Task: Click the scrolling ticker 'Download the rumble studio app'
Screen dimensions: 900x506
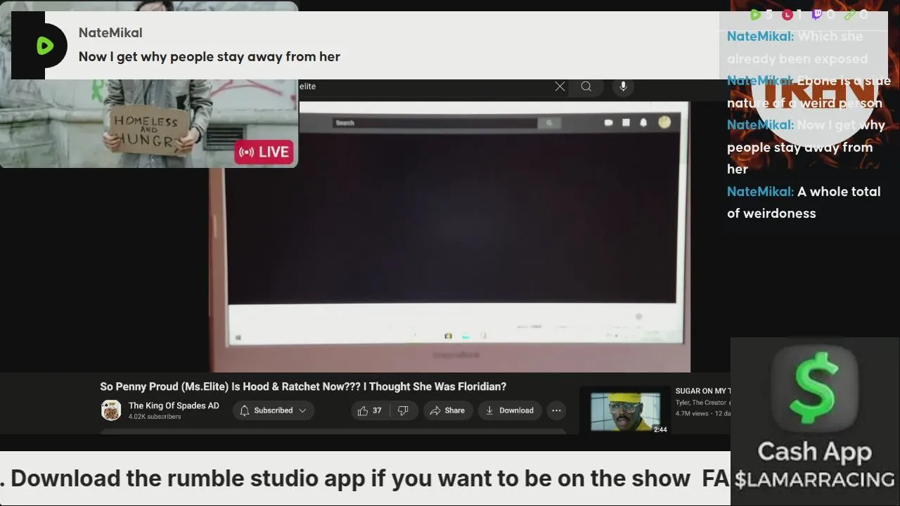Action: click(350, 479)
